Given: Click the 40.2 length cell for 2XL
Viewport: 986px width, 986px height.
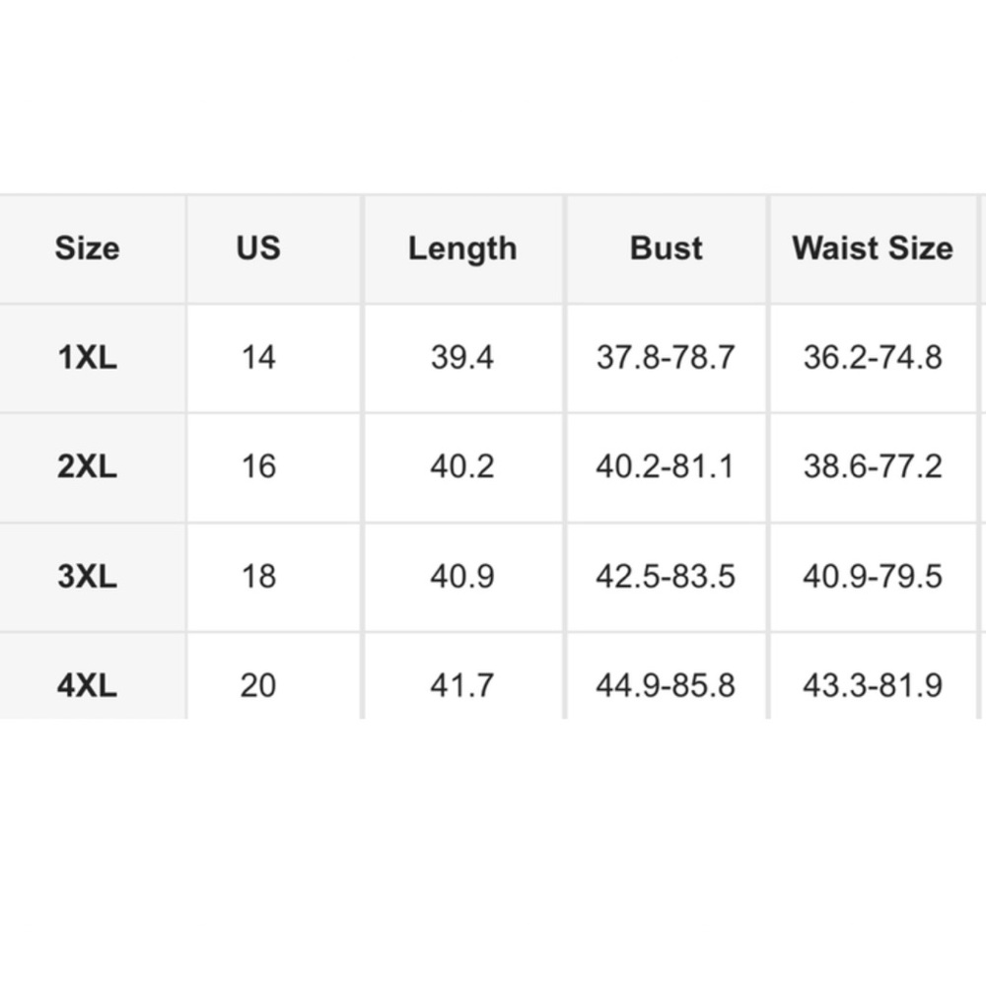Looking at the screenshot, I should [462, 467].
